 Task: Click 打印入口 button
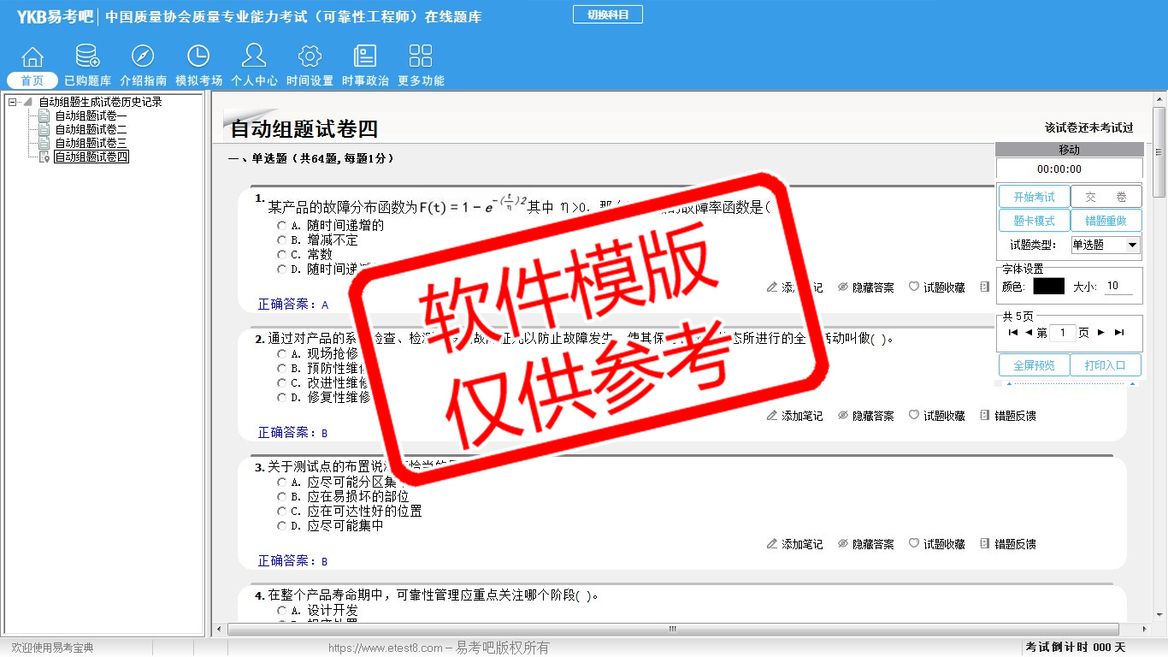pyautogui.click(x=1106, y=365)
